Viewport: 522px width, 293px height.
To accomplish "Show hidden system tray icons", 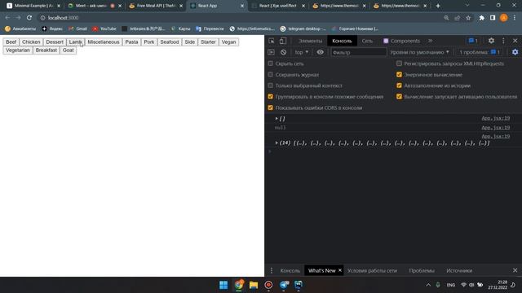I will [428, 285].
